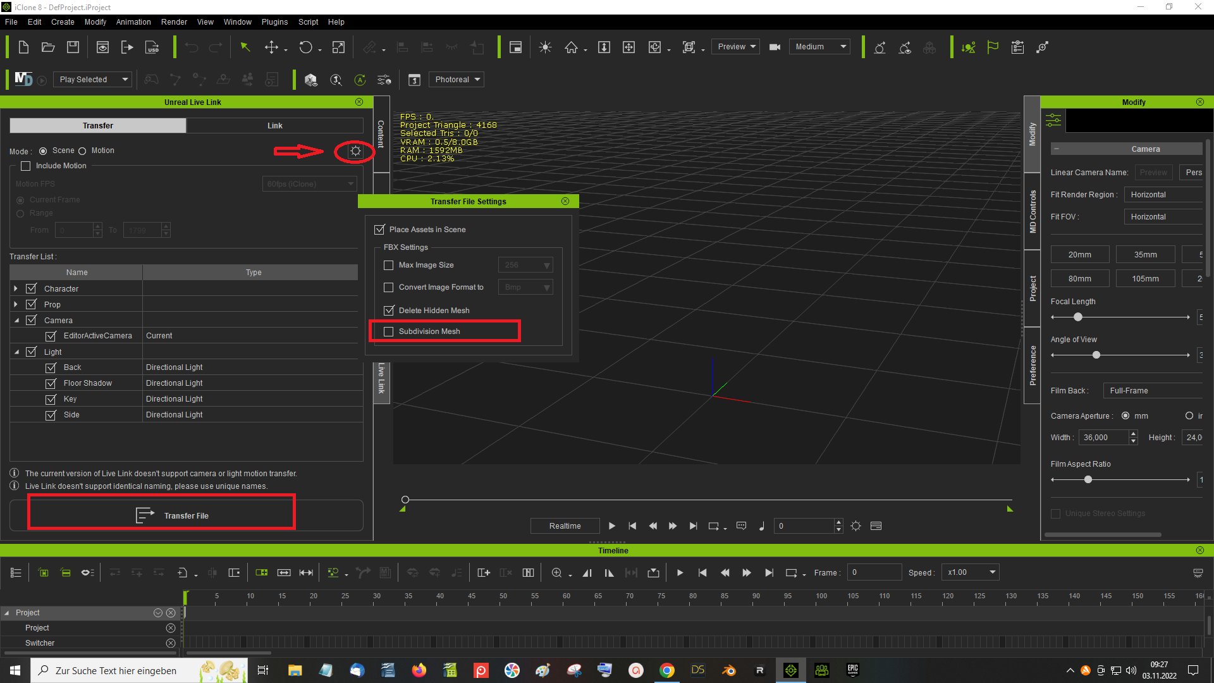Expand the Character row in Transfer List
The image size is (1214, 683).
[x=16, y=288]
